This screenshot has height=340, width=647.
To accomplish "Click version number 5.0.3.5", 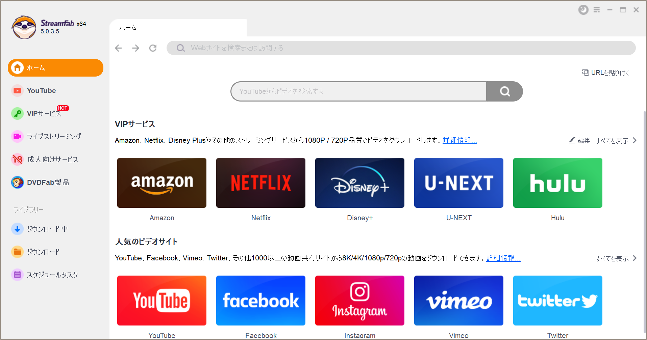I will 50,31.
